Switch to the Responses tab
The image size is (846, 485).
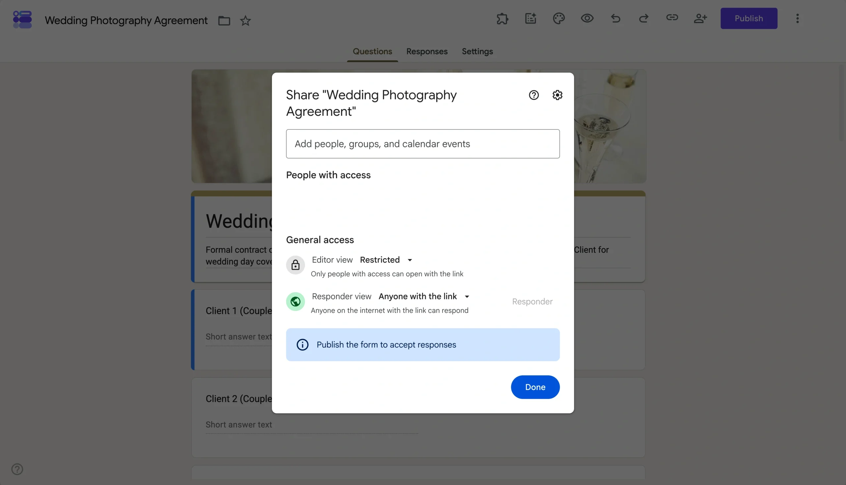[x=427, y=52]
